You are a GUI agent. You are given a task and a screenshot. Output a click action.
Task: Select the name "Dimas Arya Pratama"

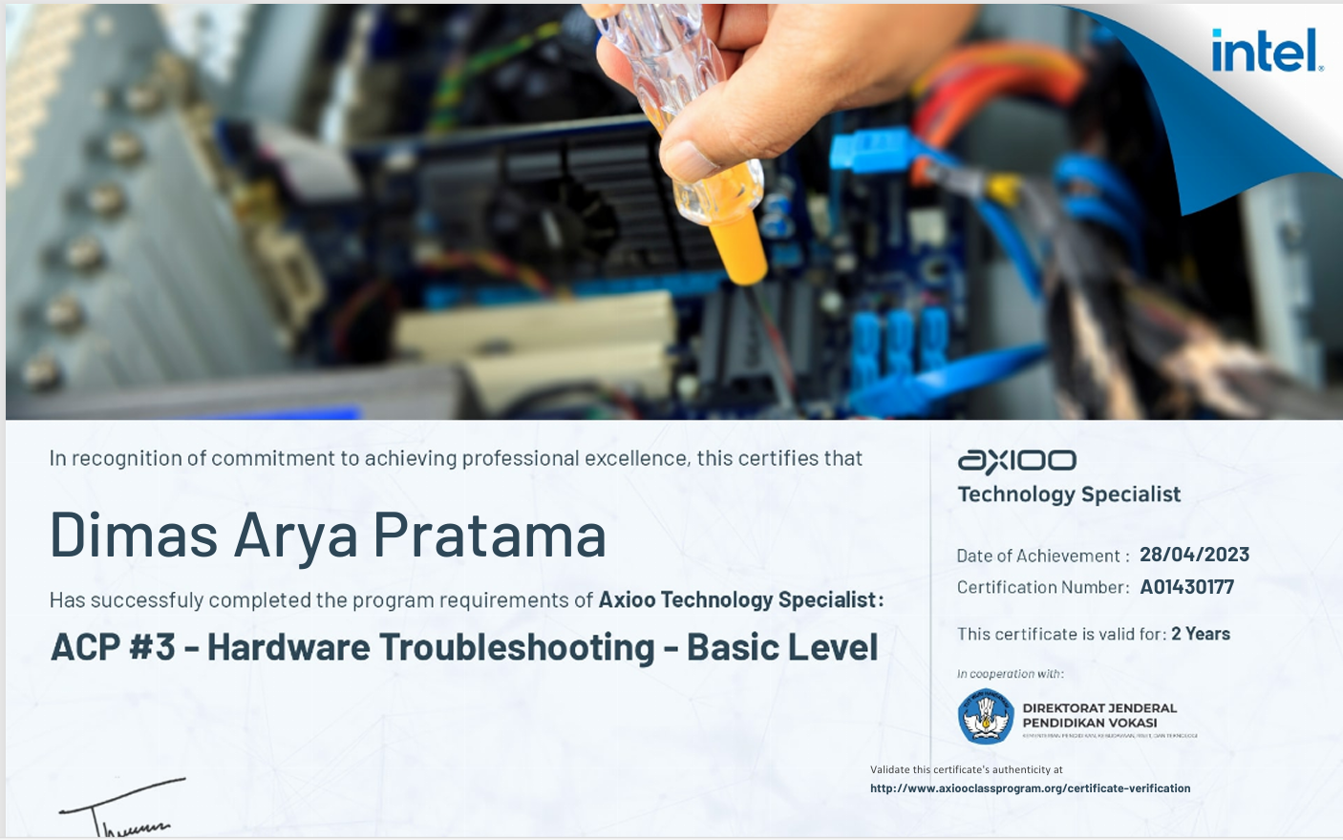[328, 535]
